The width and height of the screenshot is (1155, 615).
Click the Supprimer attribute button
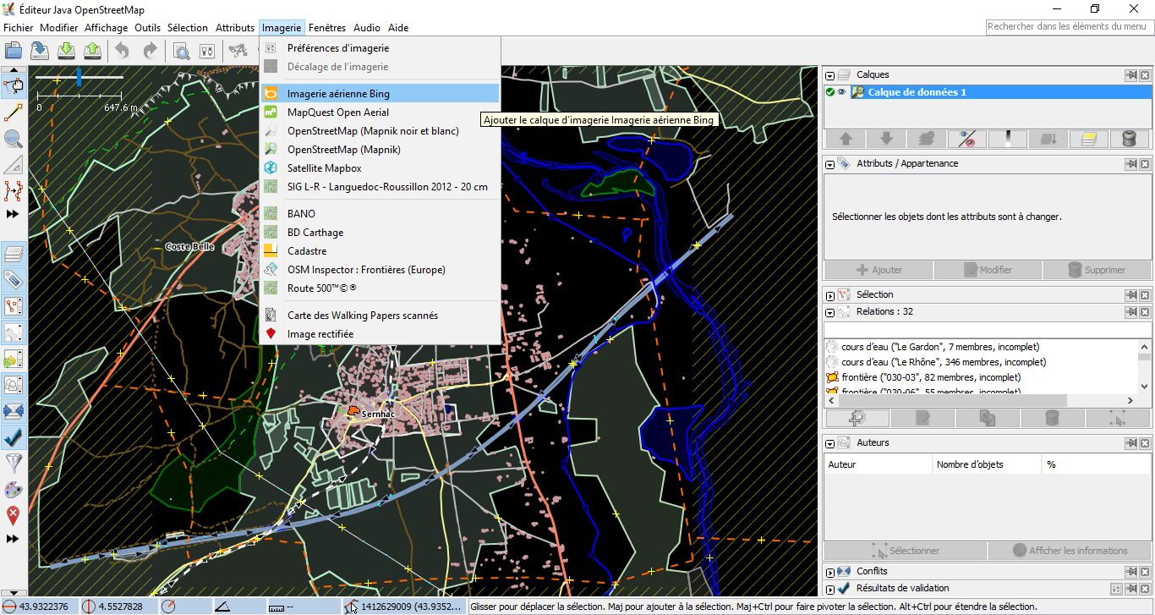(1097, 270)
